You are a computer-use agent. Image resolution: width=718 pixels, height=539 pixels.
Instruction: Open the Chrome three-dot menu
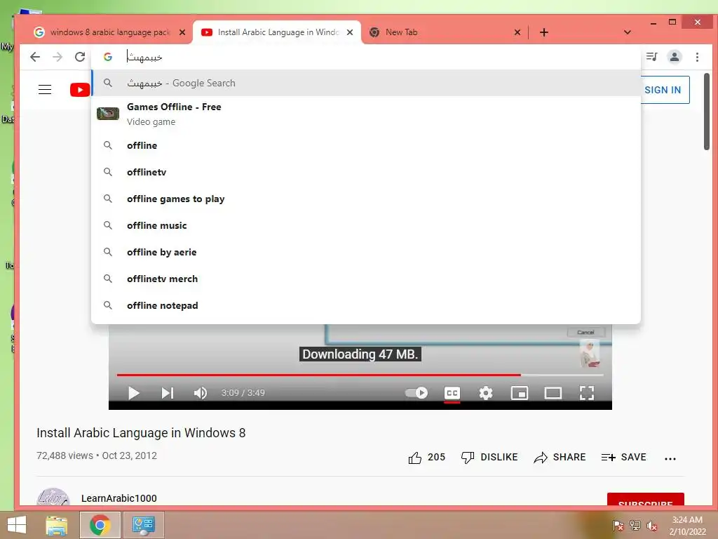[x=697, y=57]
